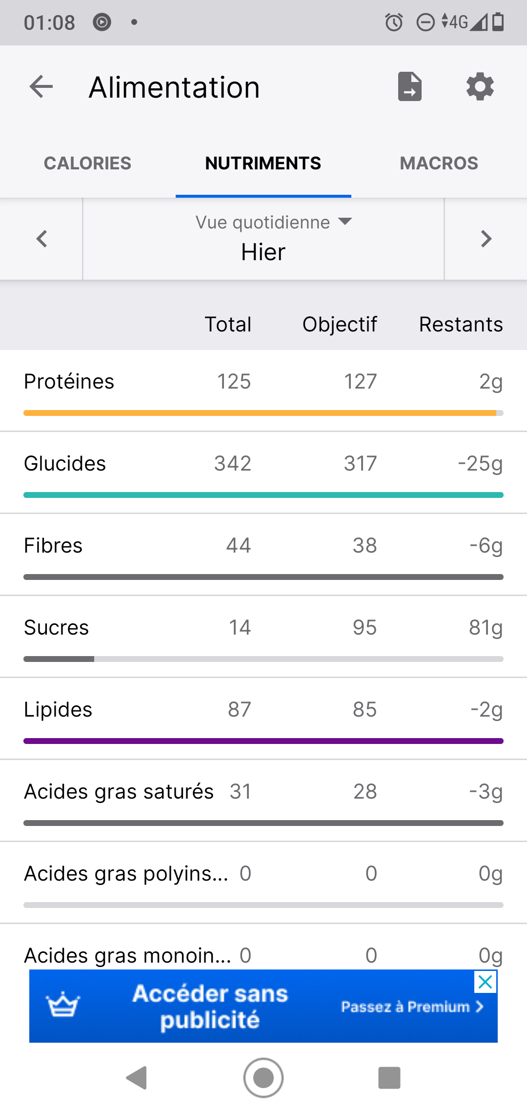Tap the back arrow beside Alimentation
This screenshot has height=1113, width=527.
[x=41, y=87]
